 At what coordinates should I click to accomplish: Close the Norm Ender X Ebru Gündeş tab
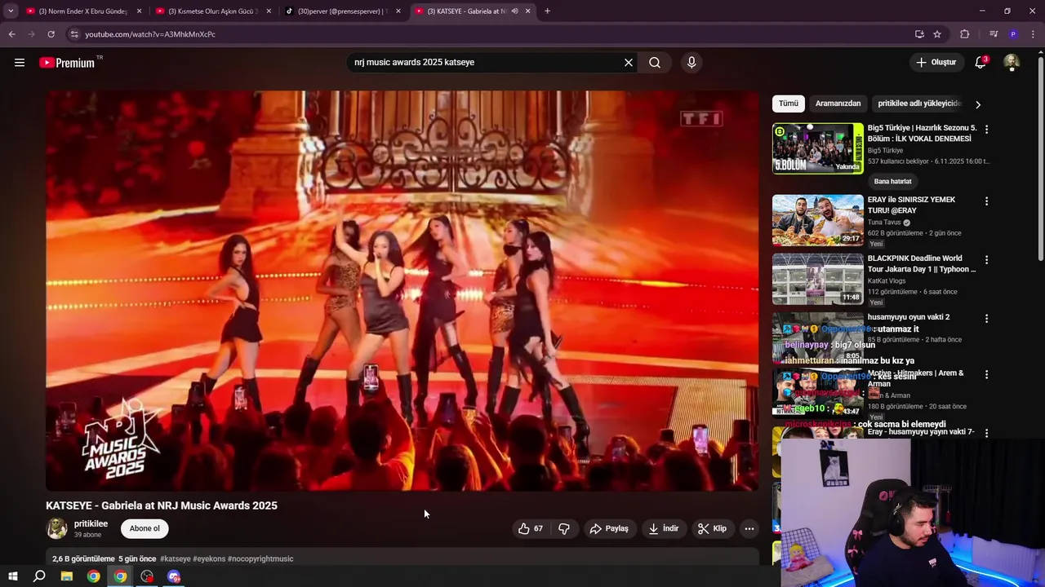coord(140,11)
